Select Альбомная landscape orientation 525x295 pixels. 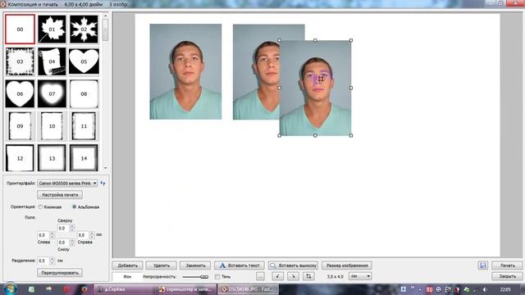pyautogui.click(x=75, y=206)
